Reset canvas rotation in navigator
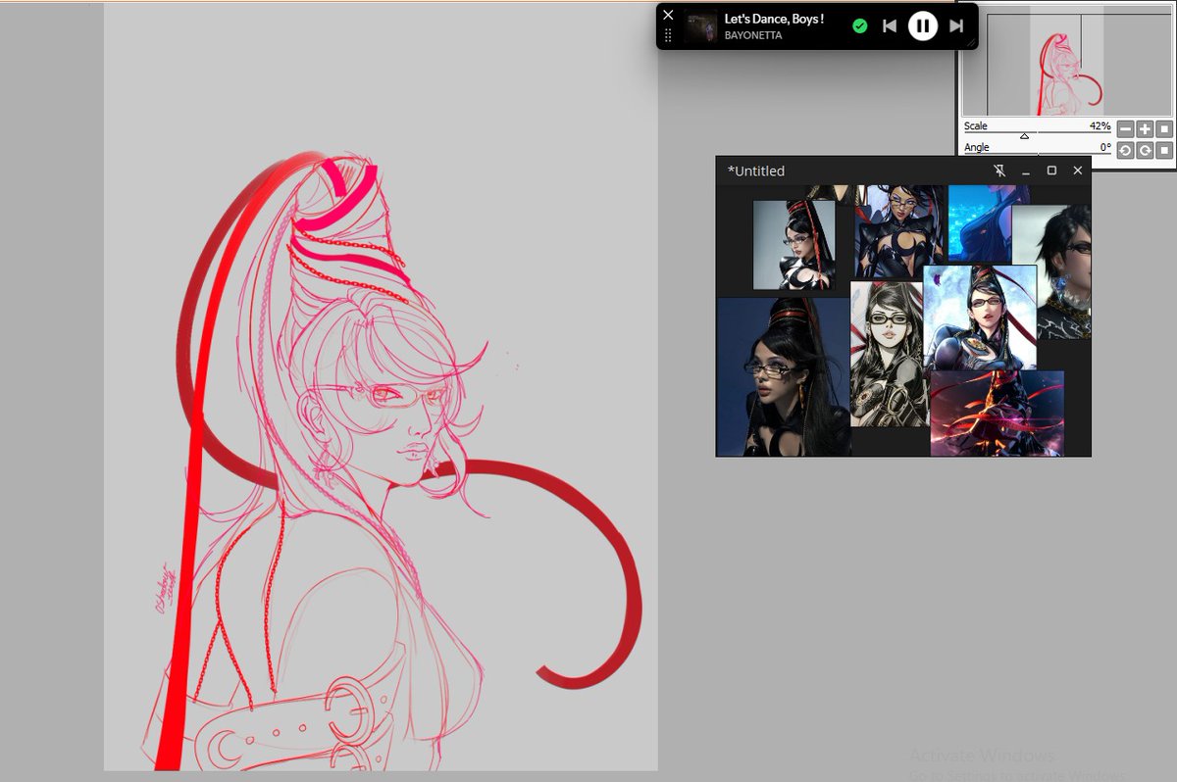This screenshot has height=782, width=1177. (x=1164, y=150)
